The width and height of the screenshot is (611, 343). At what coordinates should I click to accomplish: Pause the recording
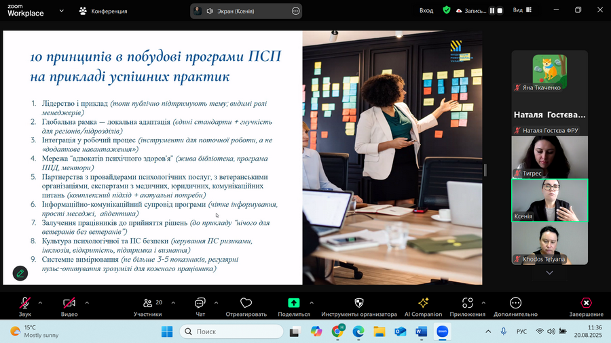tap(493, 11)
